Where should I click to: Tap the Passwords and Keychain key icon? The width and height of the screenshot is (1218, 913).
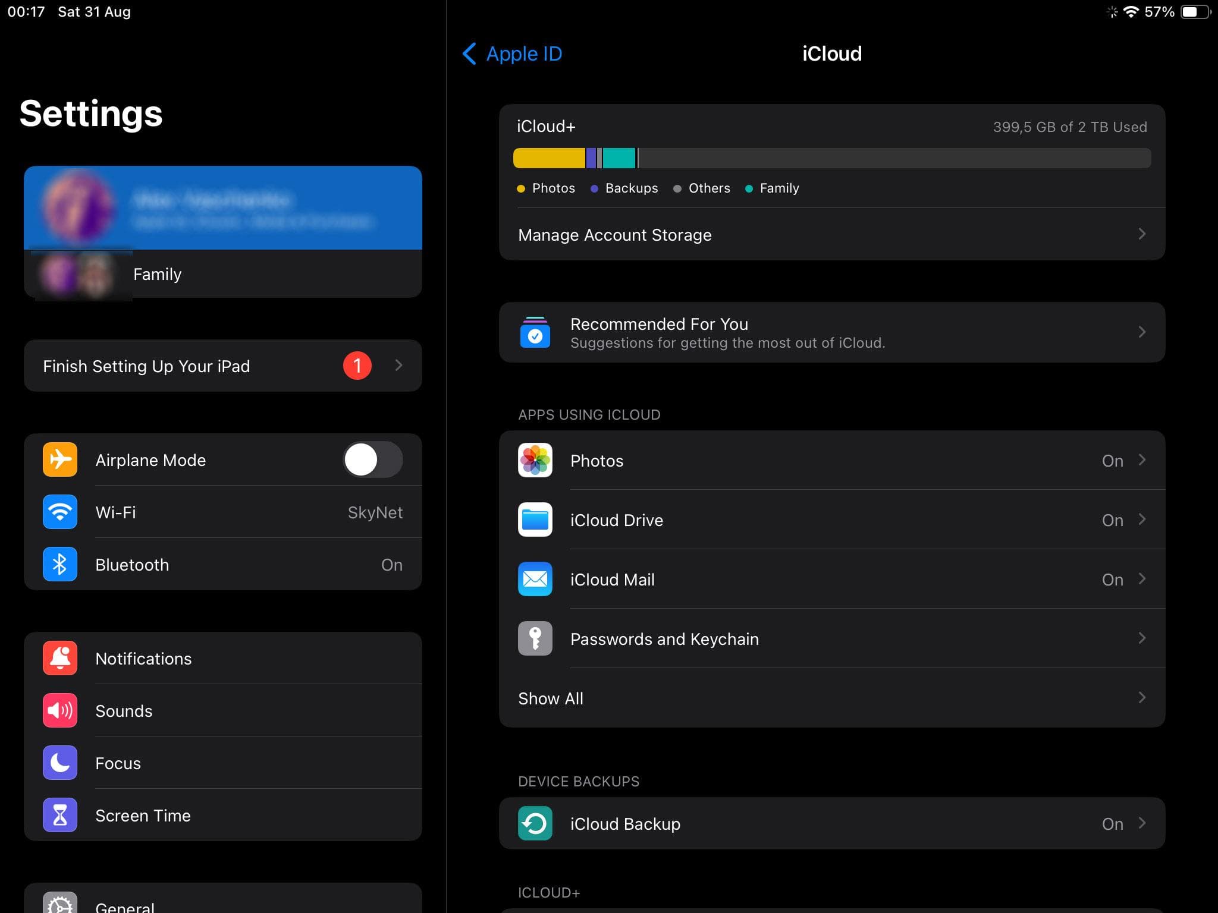(535, 638)
